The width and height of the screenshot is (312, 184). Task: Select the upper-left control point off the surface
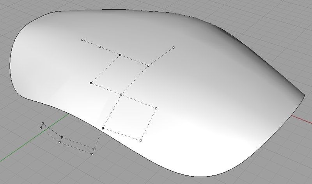point(43,124)
